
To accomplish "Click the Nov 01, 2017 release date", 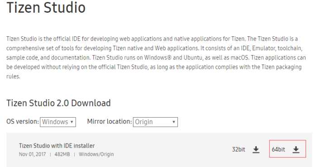I will click(x=32, y=154).
